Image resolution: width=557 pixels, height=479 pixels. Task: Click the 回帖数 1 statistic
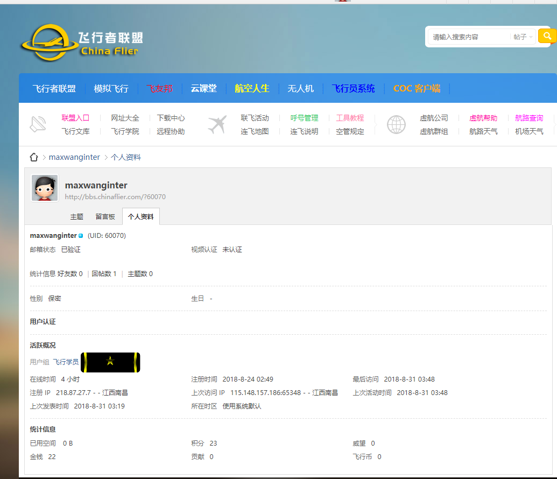coord(104,274)
